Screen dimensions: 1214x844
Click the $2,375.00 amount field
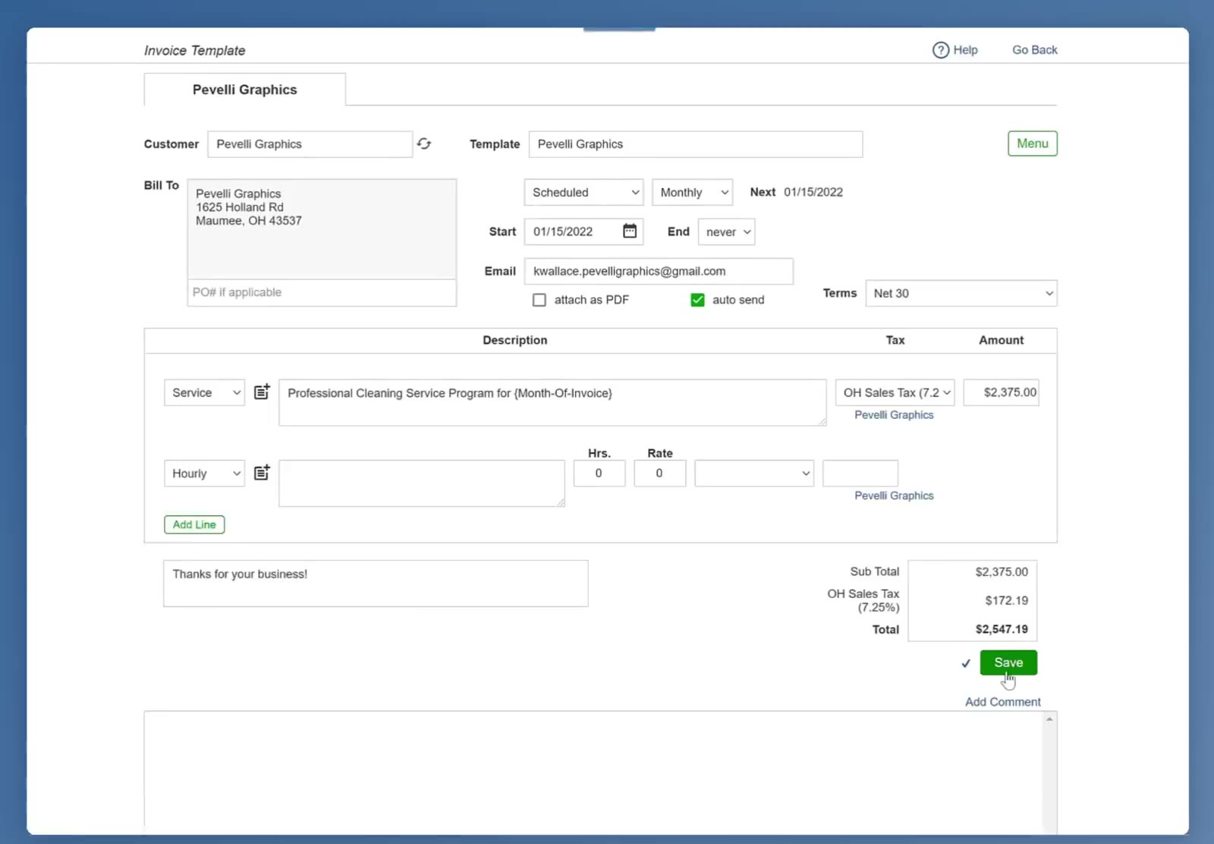[x=1001, y=392]
